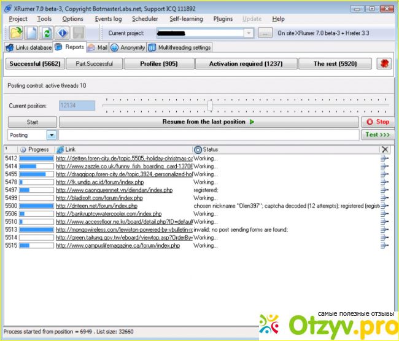Click the XRumer title bar icon
This screenshot has width=399, height=341.
coord(8,9)
